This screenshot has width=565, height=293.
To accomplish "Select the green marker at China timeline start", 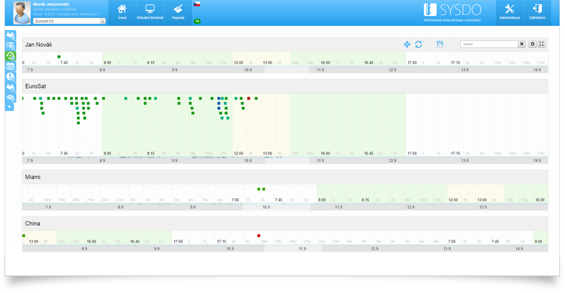I will [x=24, y=235].
